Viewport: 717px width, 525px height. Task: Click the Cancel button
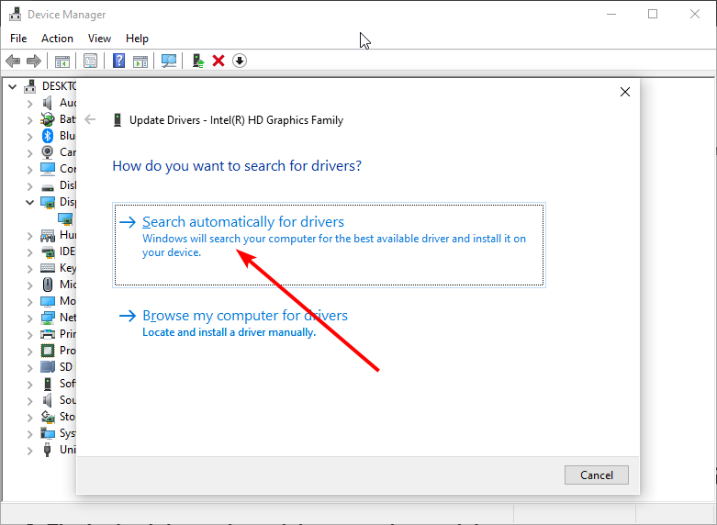click(597, 475)
